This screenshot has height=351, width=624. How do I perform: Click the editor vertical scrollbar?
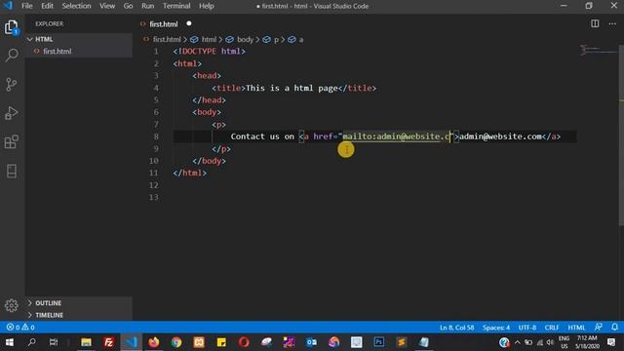point(621,136)
